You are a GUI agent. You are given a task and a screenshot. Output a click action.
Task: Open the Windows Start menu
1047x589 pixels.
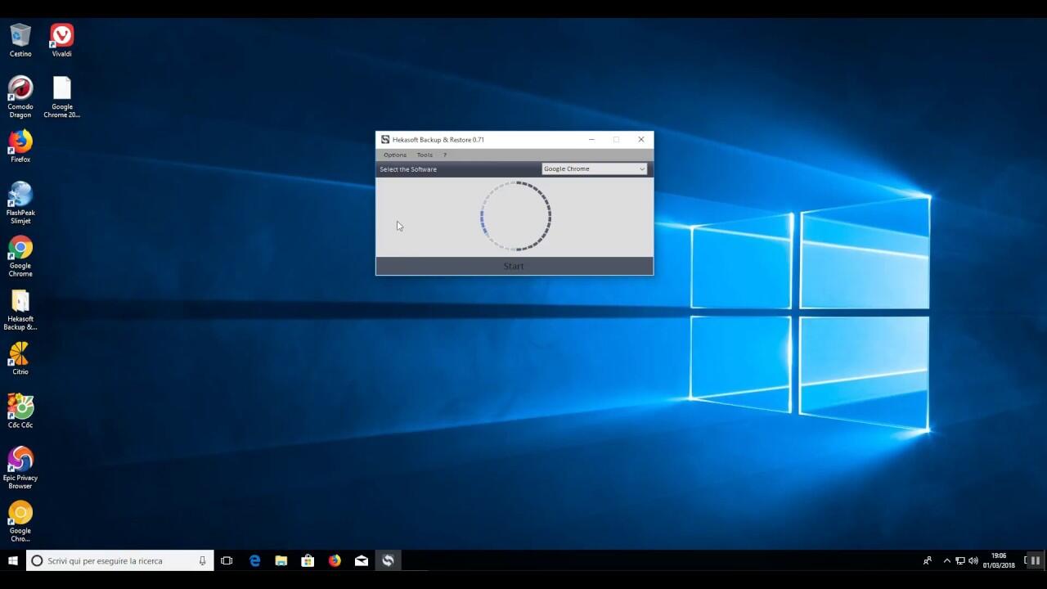click(x=13, y=560)
